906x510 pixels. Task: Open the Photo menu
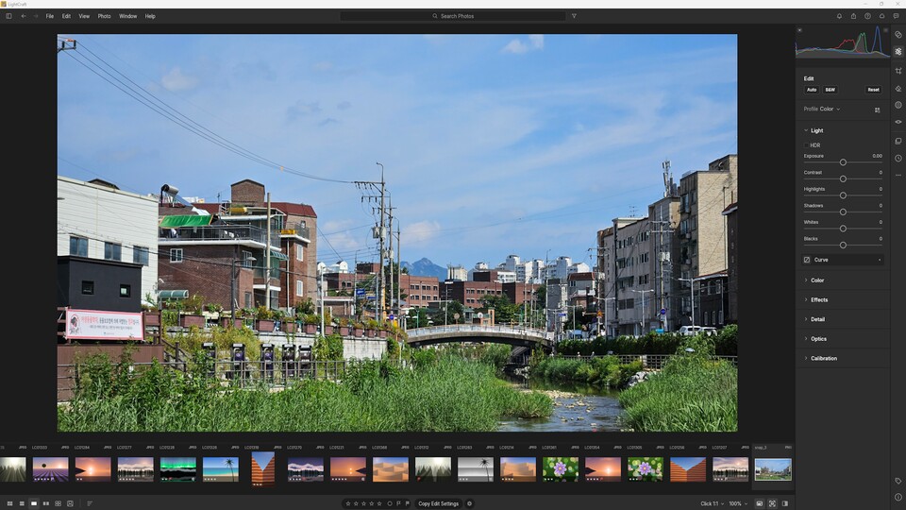(x=104, y=16)
